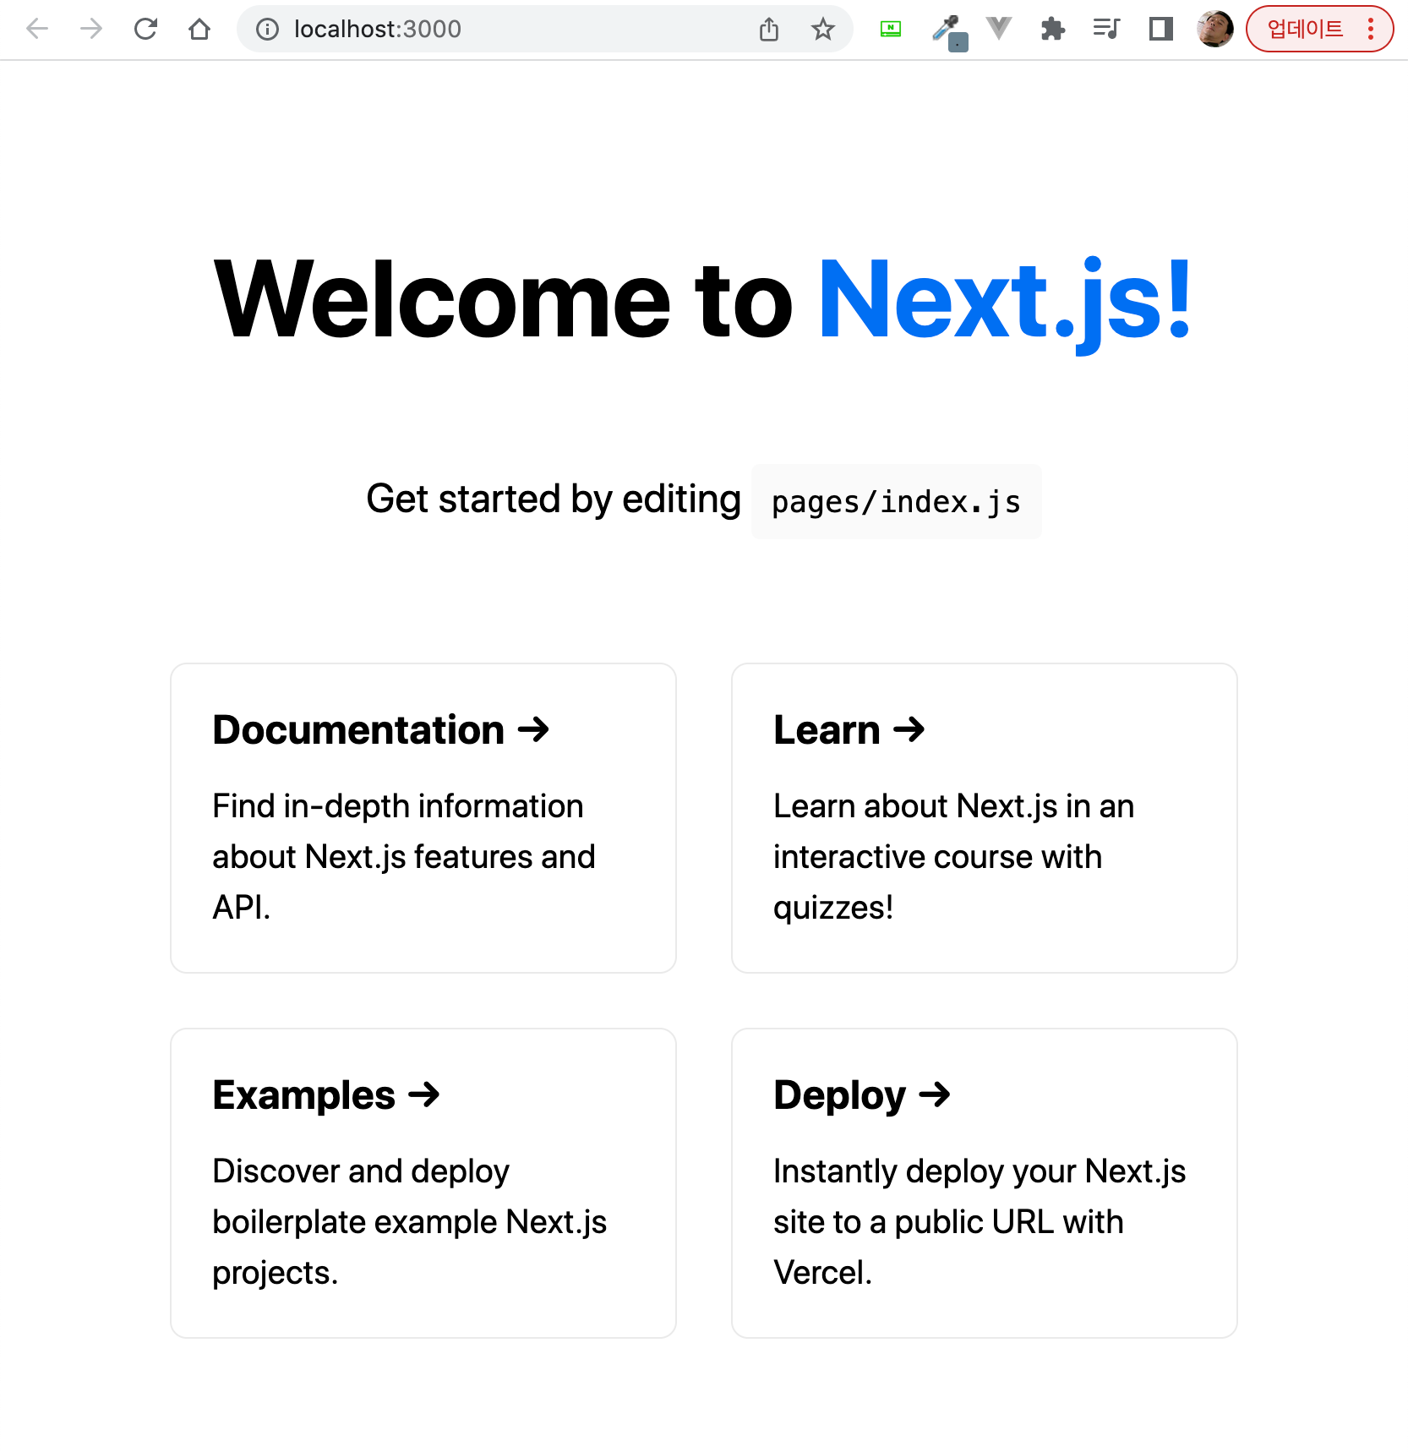Bookmark this page with the star icon

click(822, 30)
